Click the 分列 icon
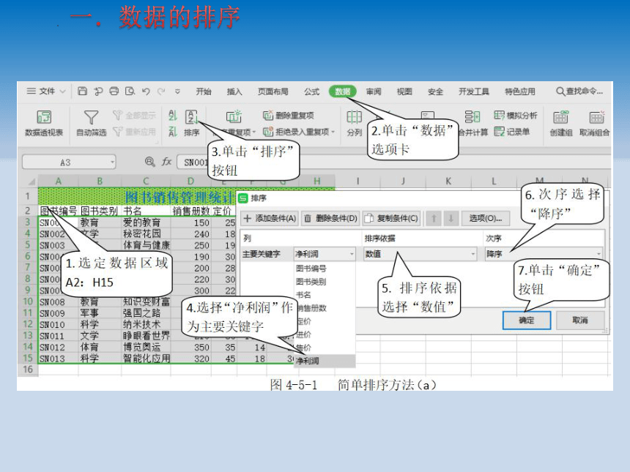Viewport: 630px width, 472px height. [354, 117]
